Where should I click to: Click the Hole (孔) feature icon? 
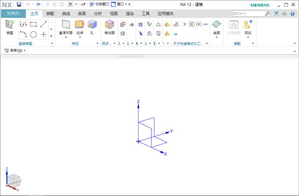pyautogui.click(x=91, y=25)
